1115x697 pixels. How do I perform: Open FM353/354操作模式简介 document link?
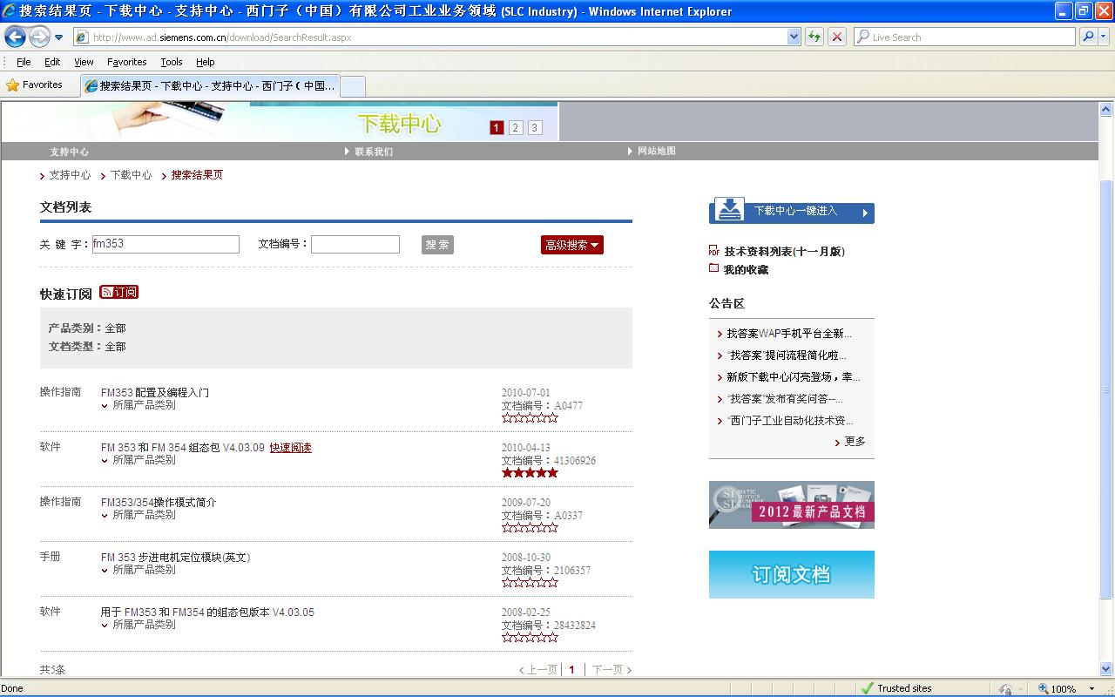(x=159, y=503)
